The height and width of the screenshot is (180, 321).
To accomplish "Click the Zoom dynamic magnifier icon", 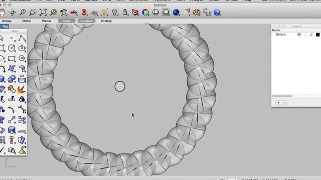I will click(x=23, y=12).
